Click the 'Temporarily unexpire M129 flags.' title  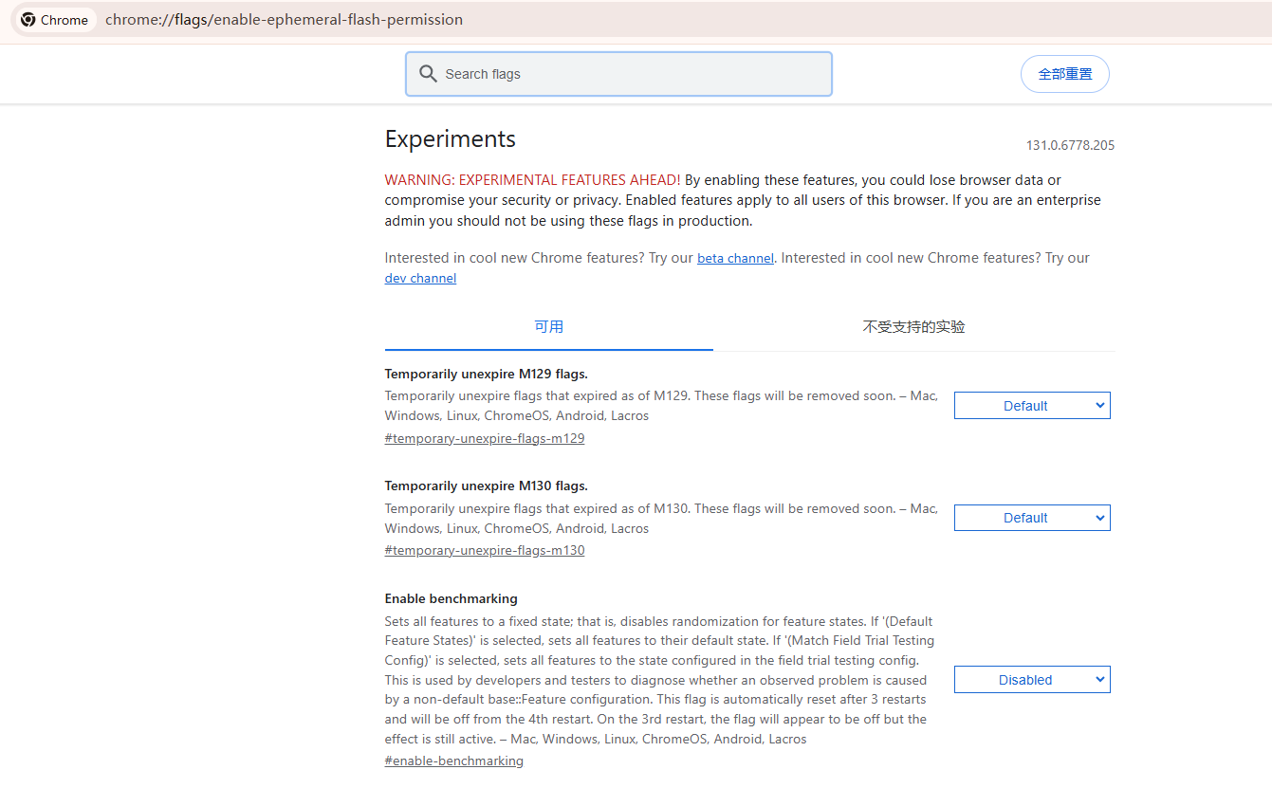pyautogui.click(x=486, y=374)
